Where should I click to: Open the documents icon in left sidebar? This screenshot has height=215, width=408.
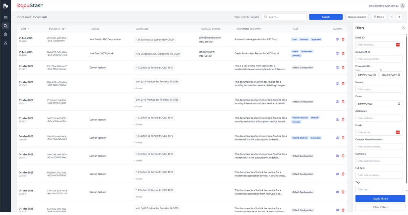(5, 6)
